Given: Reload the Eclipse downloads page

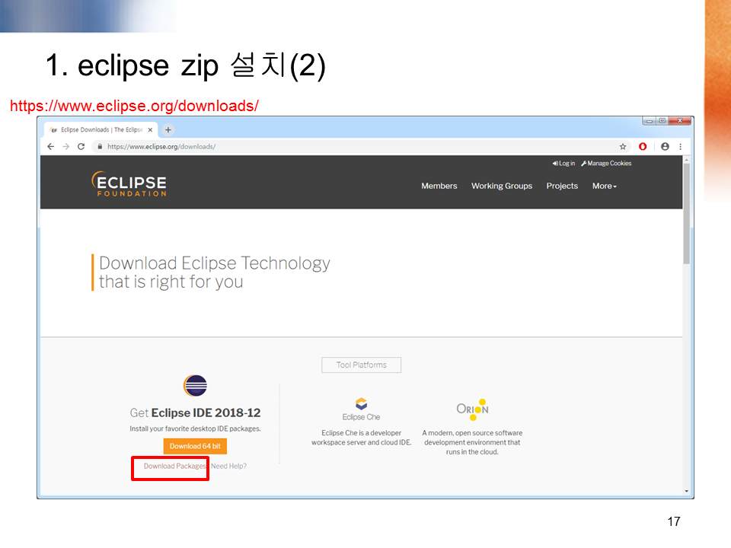Looking at the screenshot, I should (x=81, y=146).
